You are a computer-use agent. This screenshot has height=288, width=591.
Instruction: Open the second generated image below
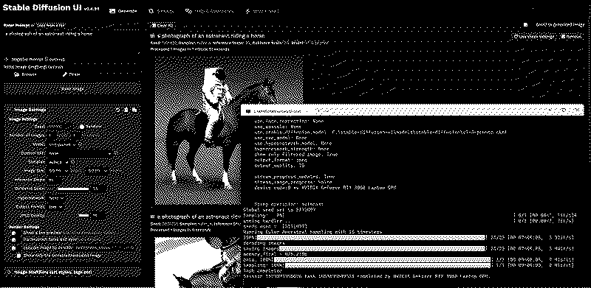198,262
